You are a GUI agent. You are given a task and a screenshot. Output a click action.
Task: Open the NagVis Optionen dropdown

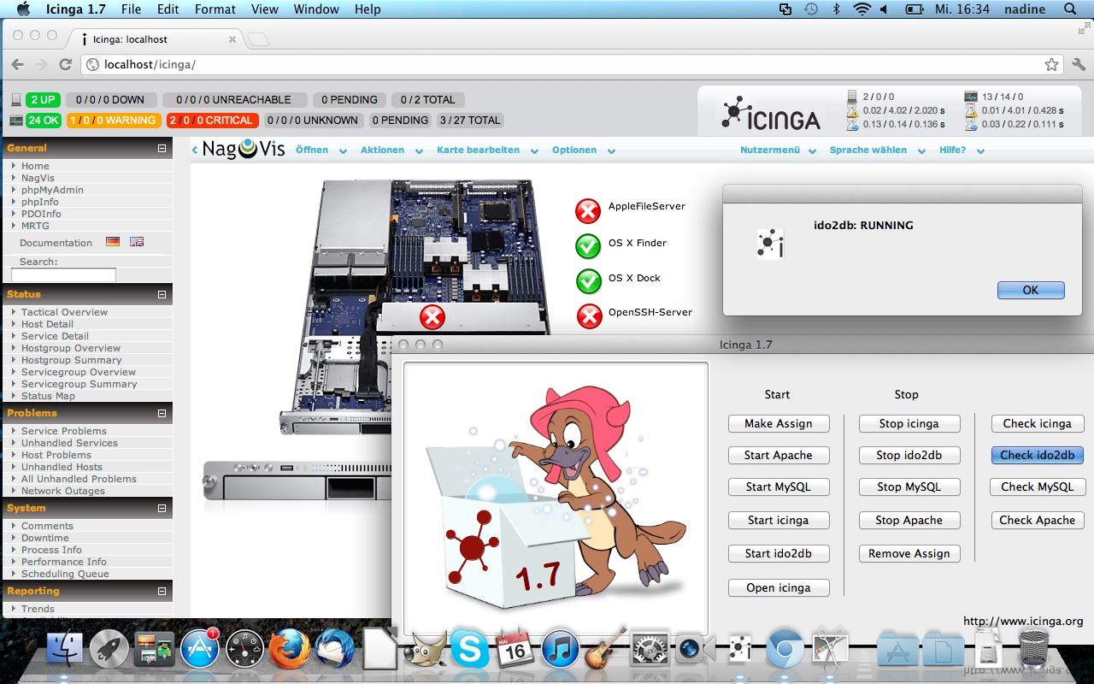click(x=584, y=150)
